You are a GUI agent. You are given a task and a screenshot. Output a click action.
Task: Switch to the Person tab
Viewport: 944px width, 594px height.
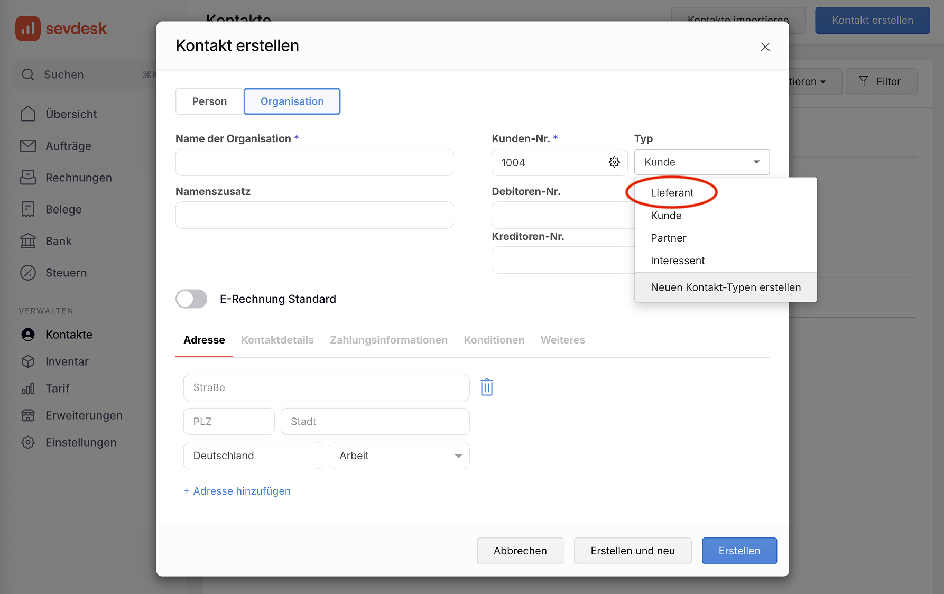209,101
